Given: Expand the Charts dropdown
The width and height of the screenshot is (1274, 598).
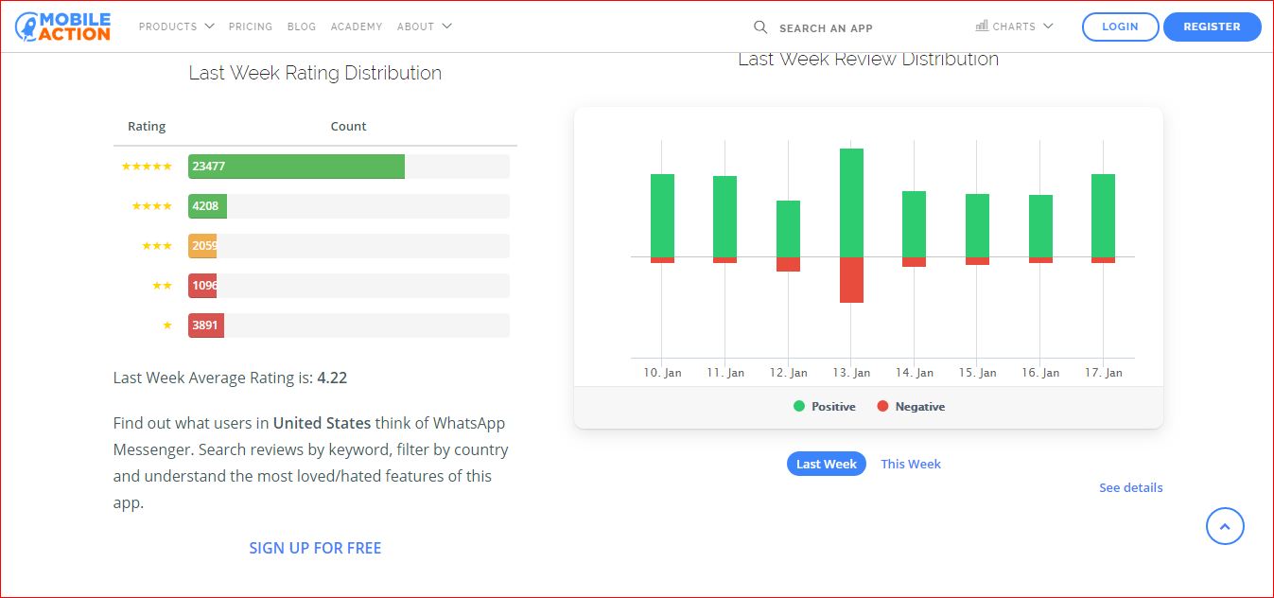Looking at the screenshot, I should (x=1014, y=26).
